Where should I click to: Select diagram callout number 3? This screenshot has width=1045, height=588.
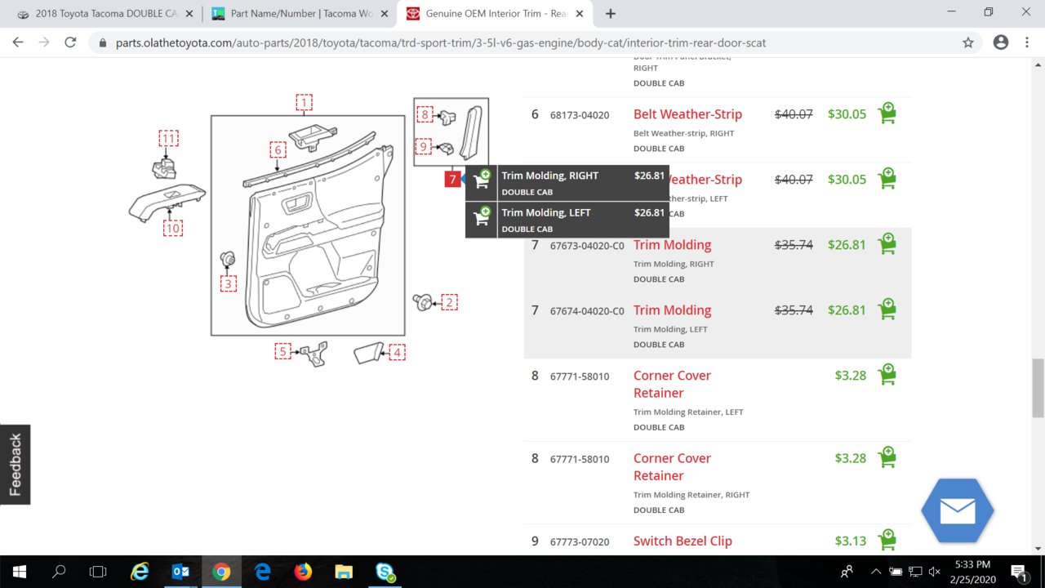[229, 283]
